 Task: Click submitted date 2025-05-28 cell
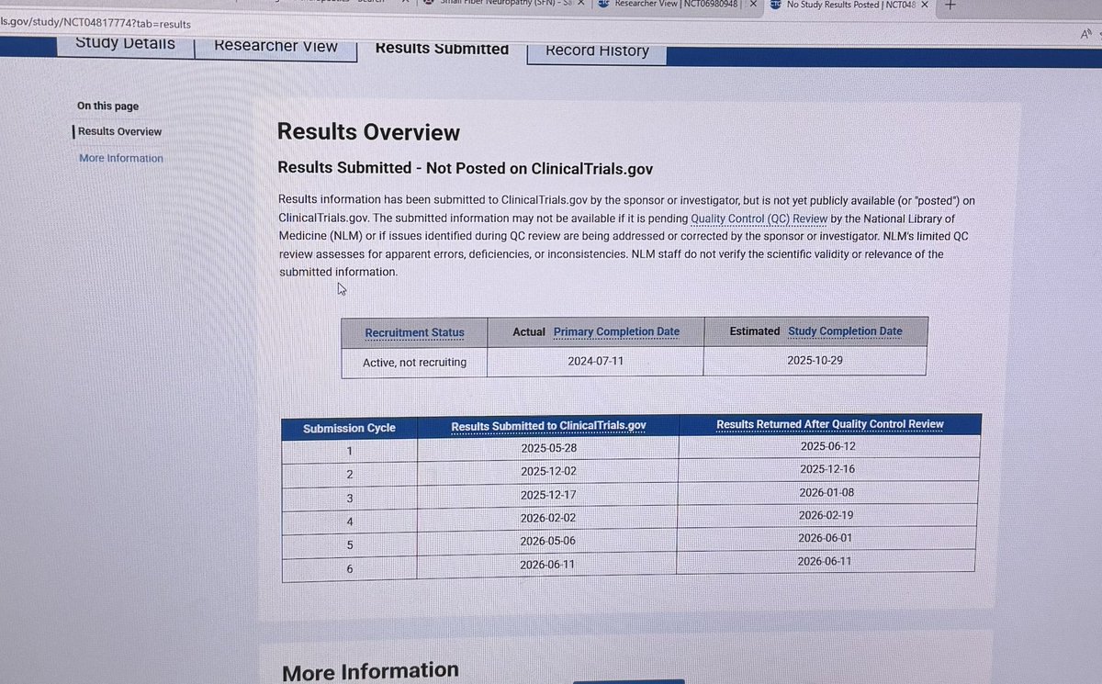click(548, 449)
